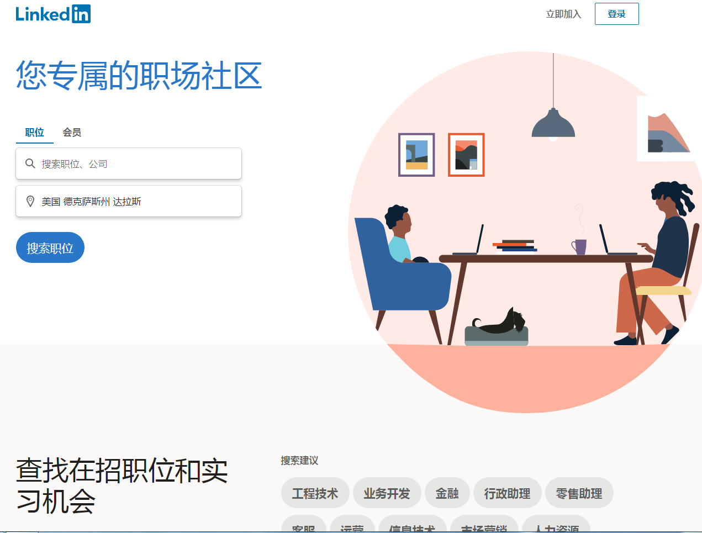
Task: Select the 金融 suggestion chip
Action: tap(447, 493)
